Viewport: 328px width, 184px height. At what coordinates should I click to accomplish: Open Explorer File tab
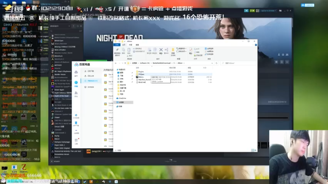(117, 44)
